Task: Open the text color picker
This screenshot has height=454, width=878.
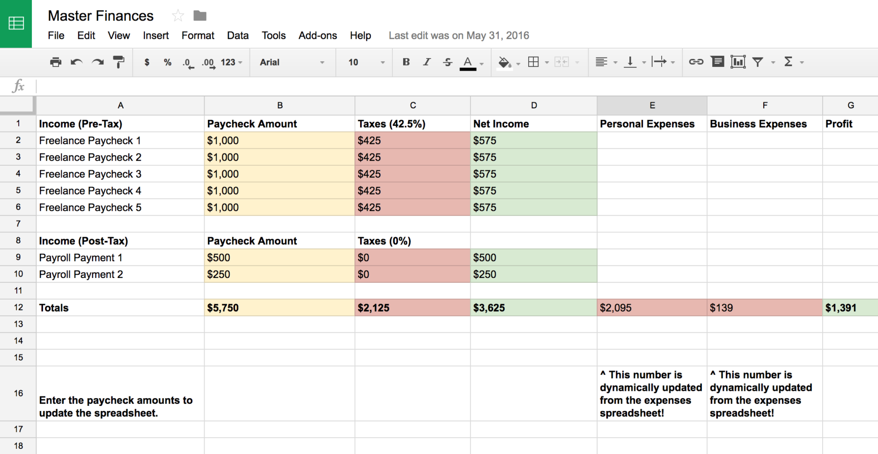Action: 468,61
